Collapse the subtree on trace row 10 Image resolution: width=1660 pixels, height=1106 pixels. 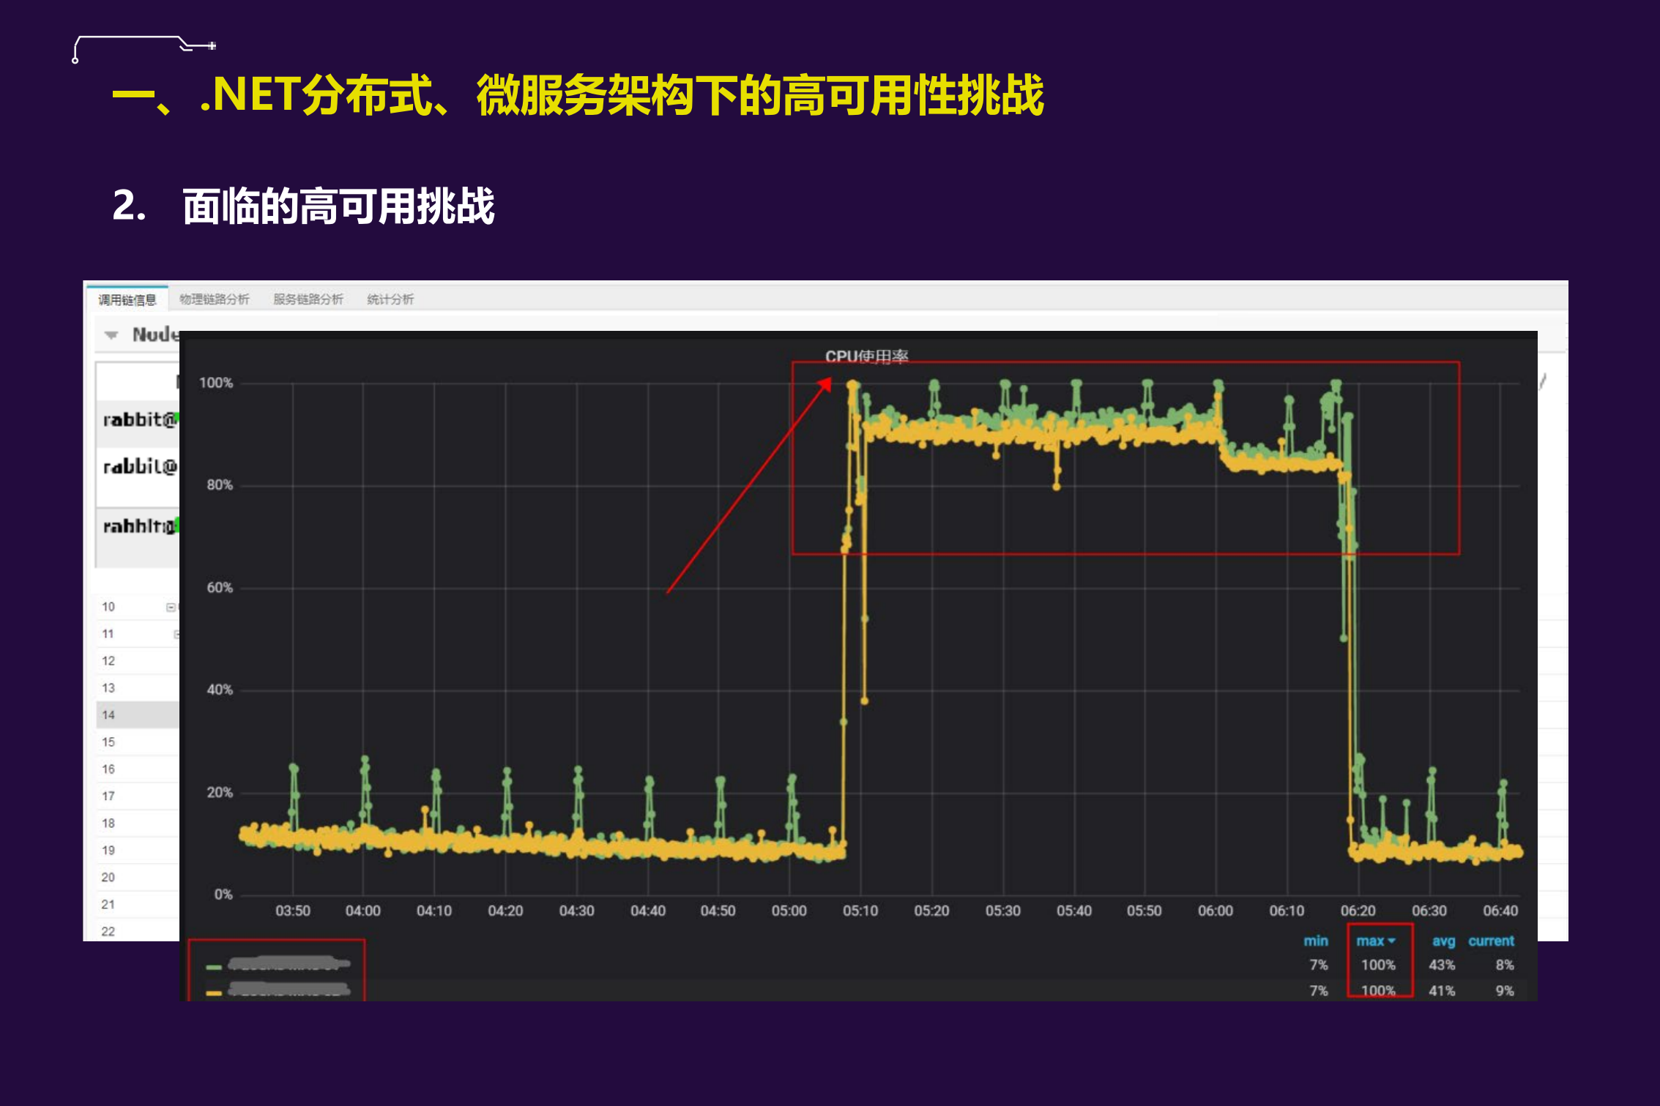[171, 606]
